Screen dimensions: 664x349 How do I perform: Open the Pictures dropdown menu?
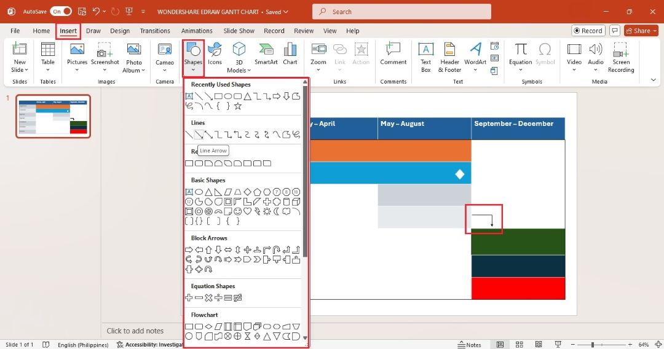pos(77,70)
